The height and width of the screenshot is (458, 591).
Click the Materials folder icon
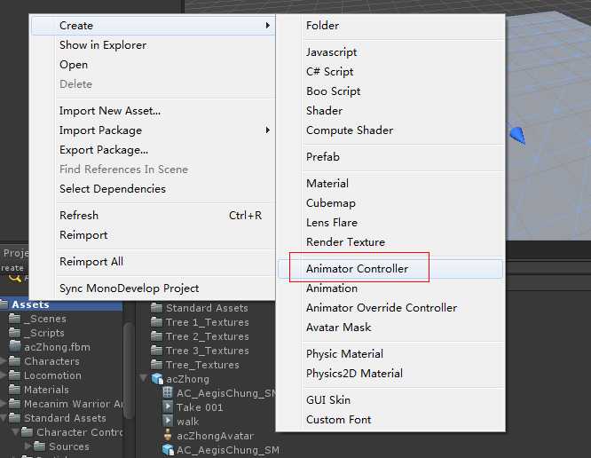(x=15, y=390)
